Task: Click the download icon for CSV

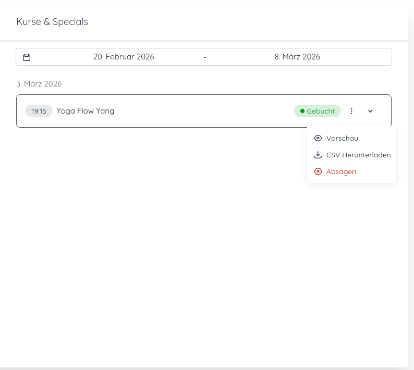Action: (318, 155)
